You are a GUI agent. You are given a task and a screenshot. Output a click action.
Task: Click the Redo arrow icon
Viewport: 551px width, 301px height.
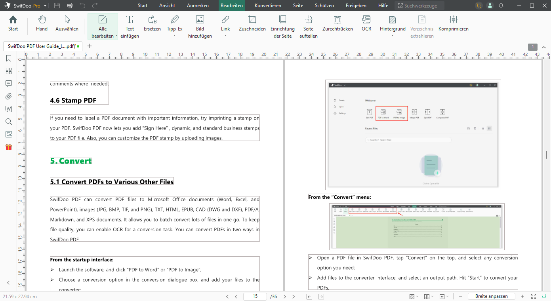coord(95,6)
